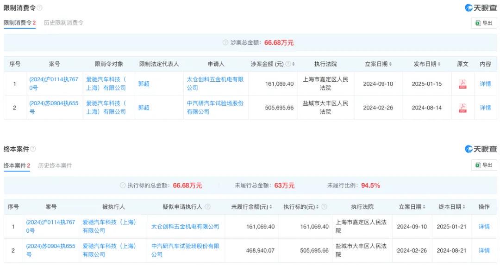Sort by 执行标的(元) column
This screenshot has height=265, width=500.
[x=317, y=207]
